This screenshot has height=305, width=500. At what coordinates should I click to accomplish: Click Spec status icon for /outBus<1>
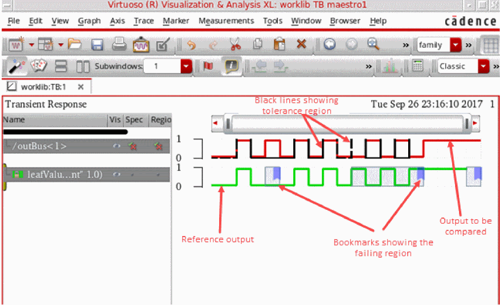click(132, 146)
